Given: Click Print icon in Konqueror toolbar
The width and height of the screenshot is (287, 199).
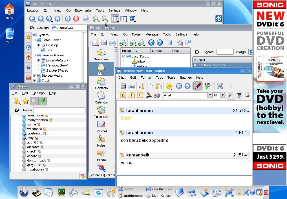Looking at the screenshot, I should (86, 19).
